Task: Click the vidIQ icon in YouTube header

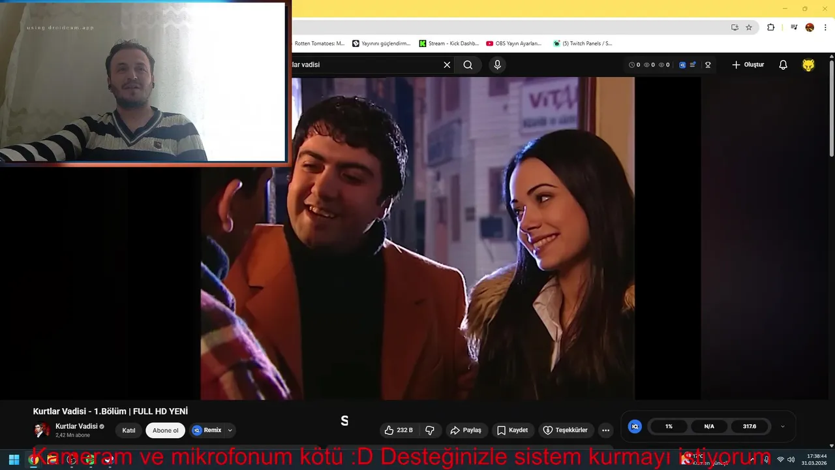Action: [x=682, y=65]
